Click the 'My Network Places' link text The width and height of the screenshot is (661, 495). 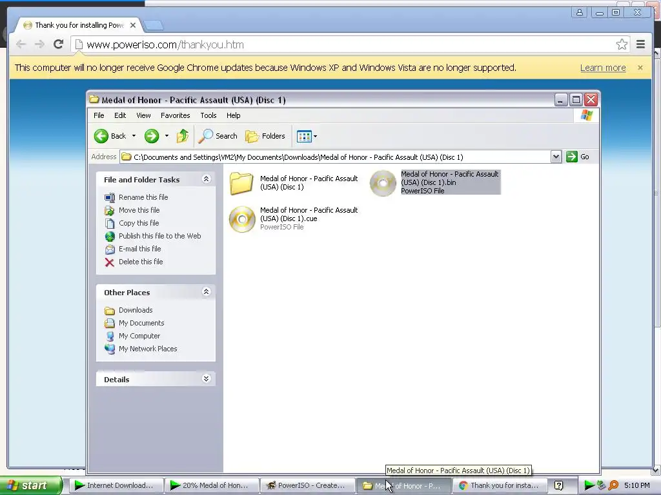point(148,349)
